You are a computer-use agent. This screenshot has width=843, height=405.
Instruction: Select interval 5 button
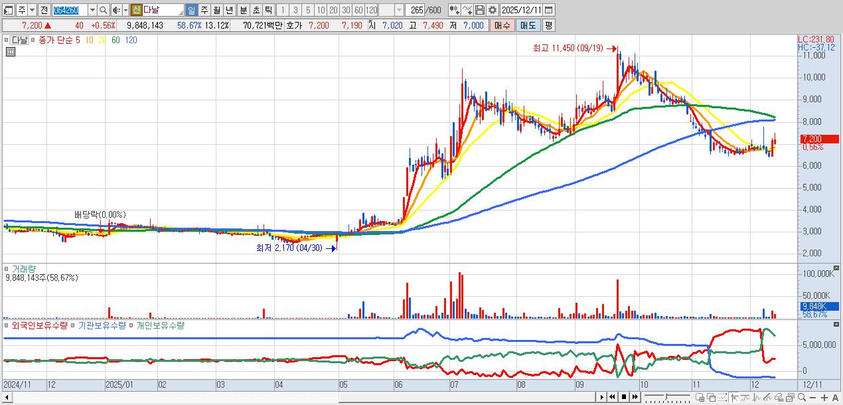[308, 10]
